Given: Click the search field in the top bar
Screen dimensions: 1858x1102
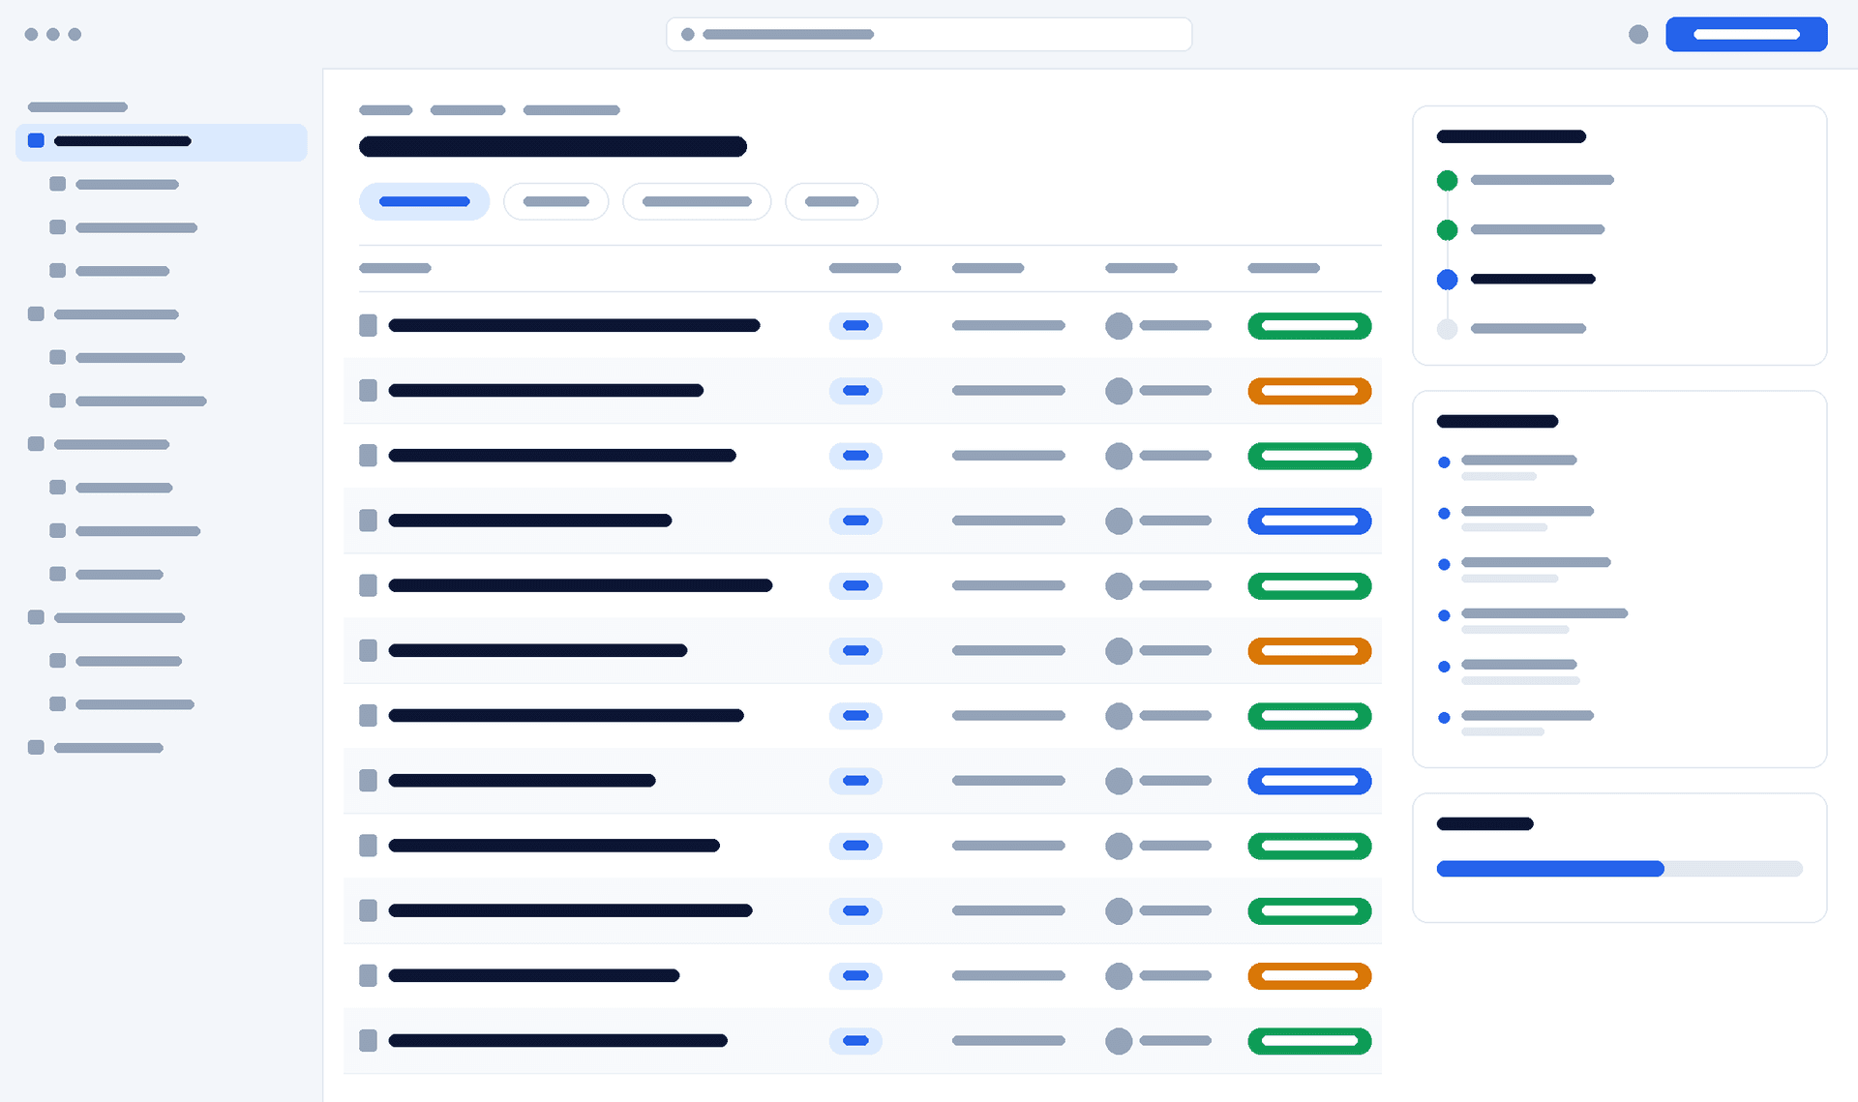Looking at the screenshot, I should [x=929, y=34].
